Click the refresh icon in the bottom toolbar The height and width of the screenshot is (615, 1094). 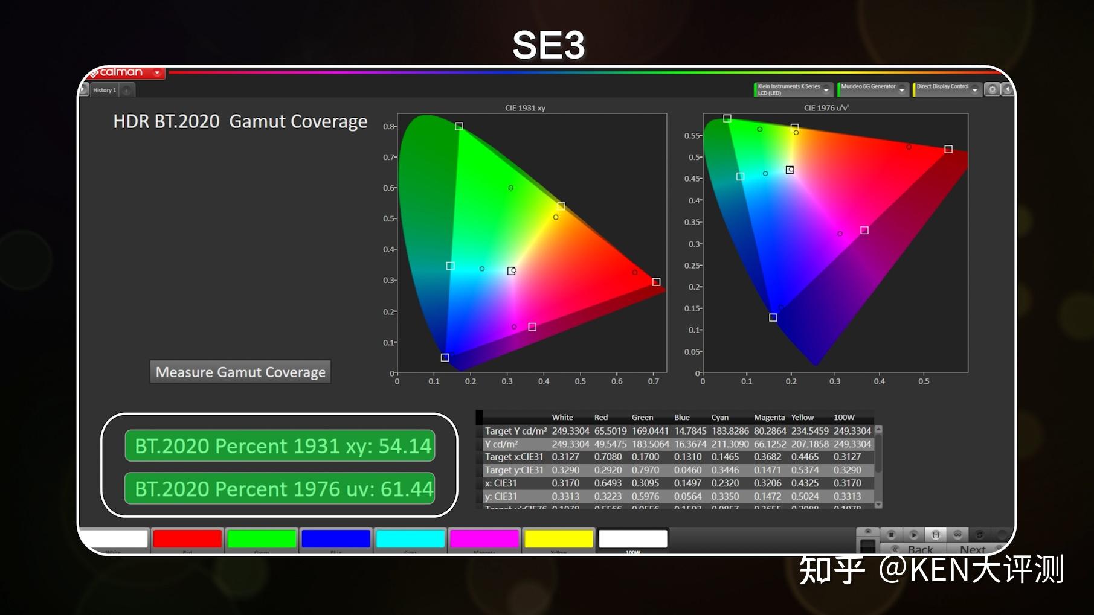click(x=980, y=535)
